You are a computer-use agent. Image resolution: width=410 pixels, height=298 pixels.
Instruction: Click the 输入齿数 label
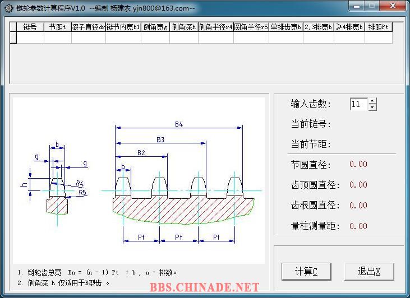pyautogui.click(x=311, y=104)
